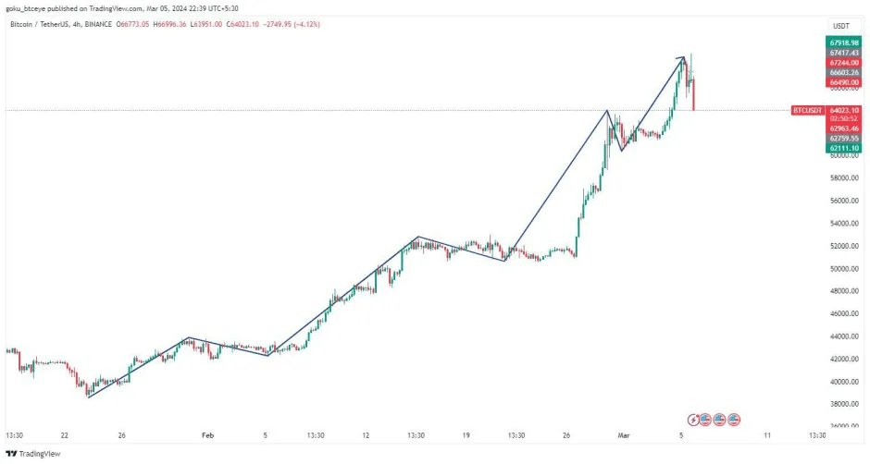
Task: Click the gray 67417.43 price label
Action: coord(845,53)
